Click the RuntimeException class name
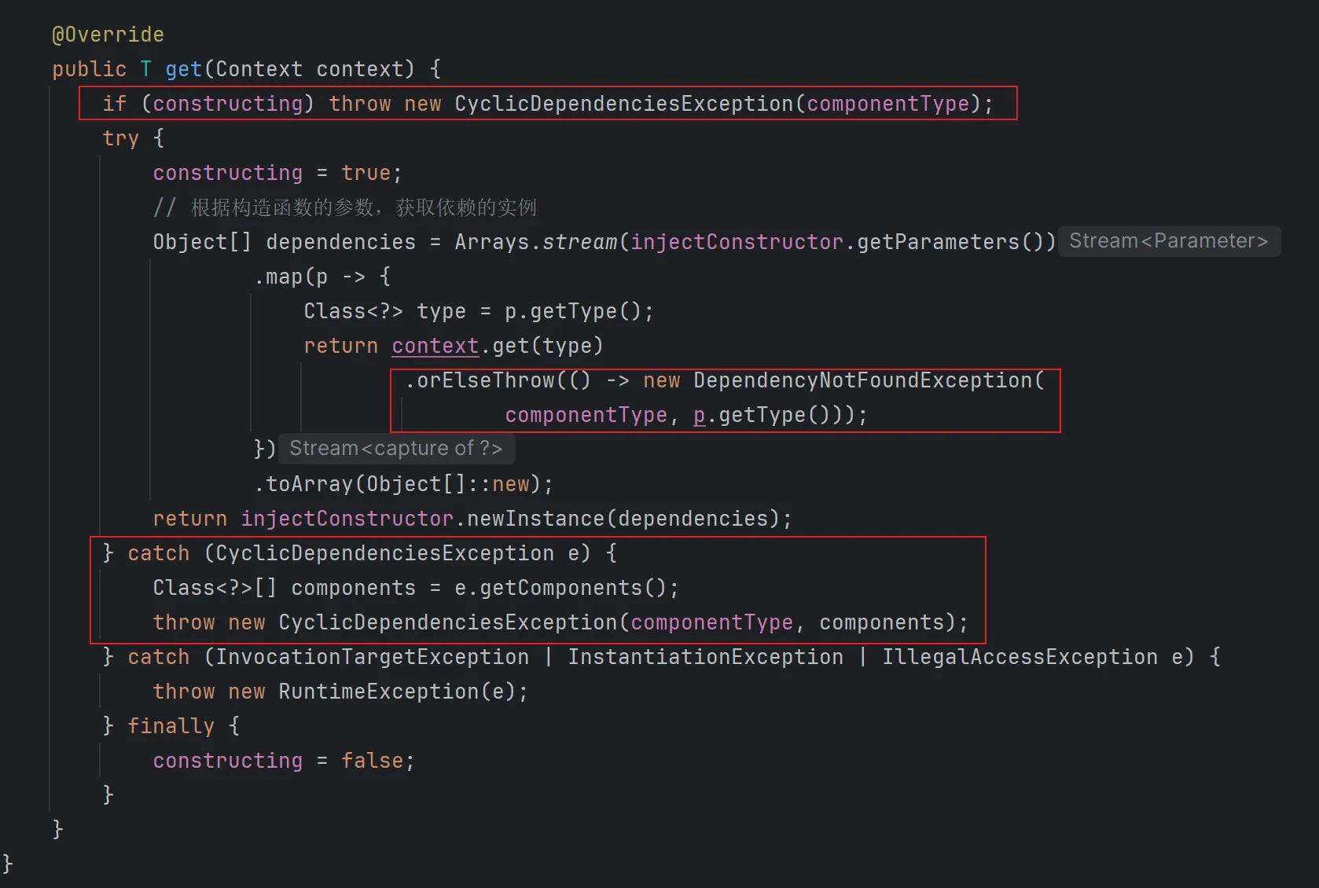The image size is (1319, 888). (378, 692)
